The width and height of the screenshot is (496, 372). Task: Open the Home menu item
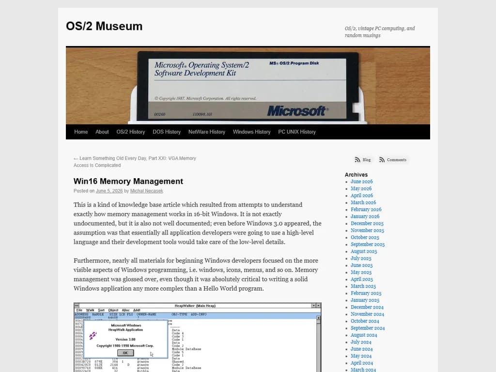pyautogui.click(x=81, y=132)
